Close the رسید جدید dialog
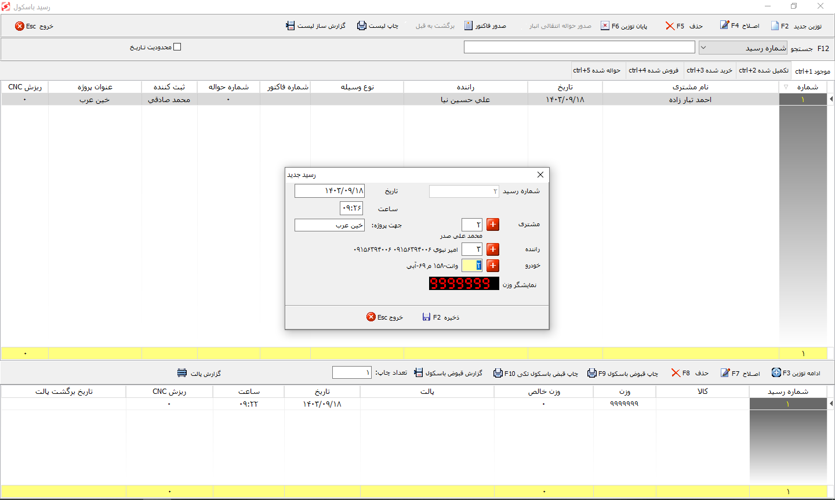This screenshot has height=500, width=835. (x=540, y=175)
